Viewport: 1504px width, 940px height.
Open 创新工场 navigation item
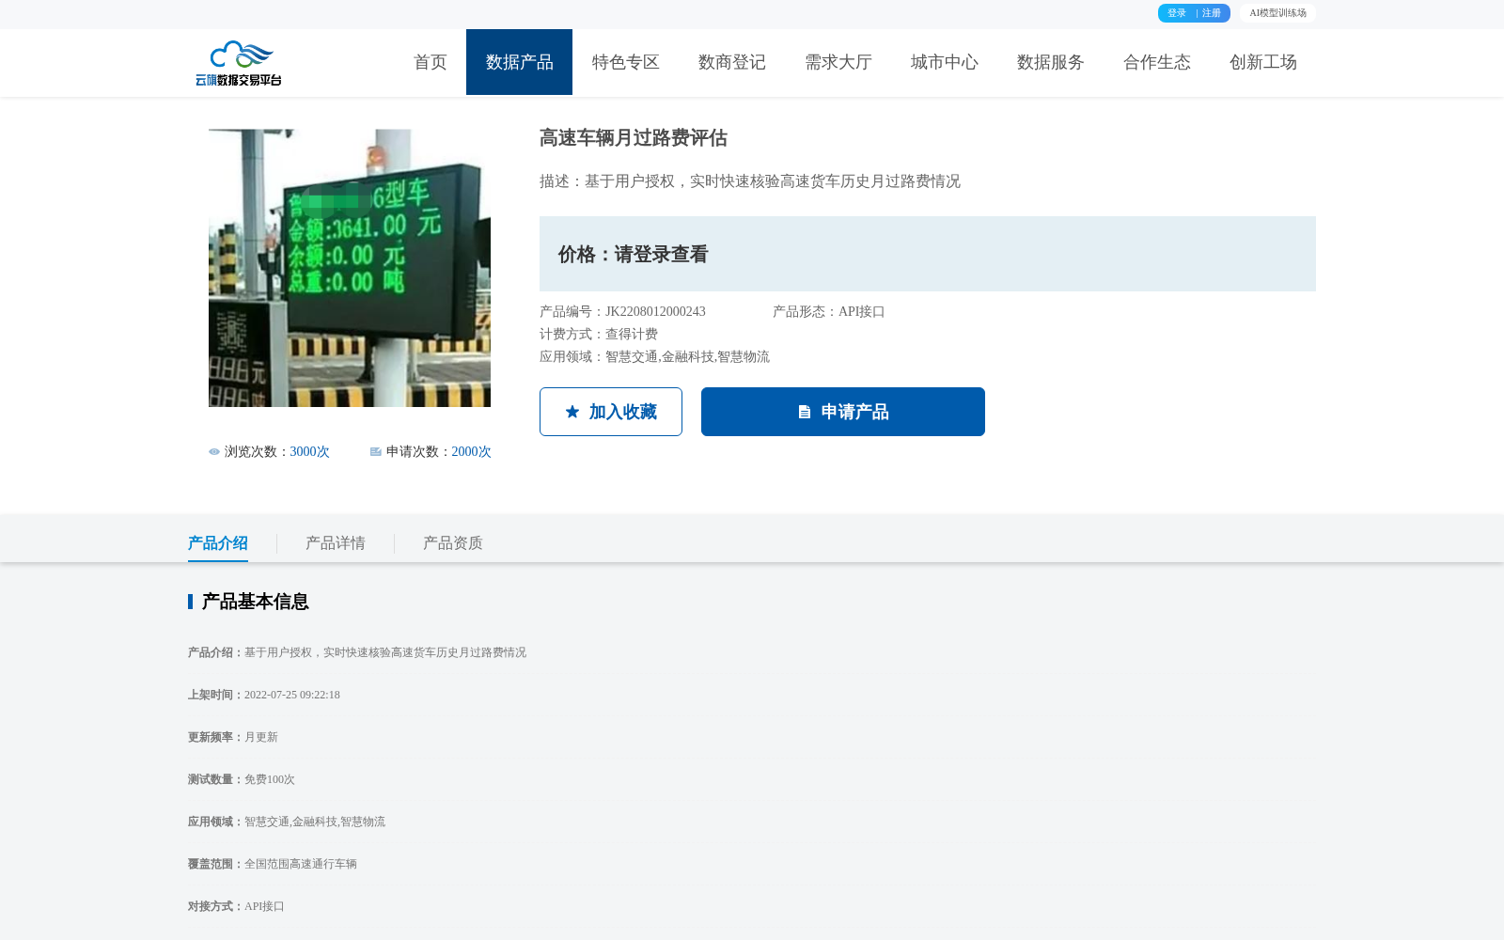click(x=1263, y=62)
